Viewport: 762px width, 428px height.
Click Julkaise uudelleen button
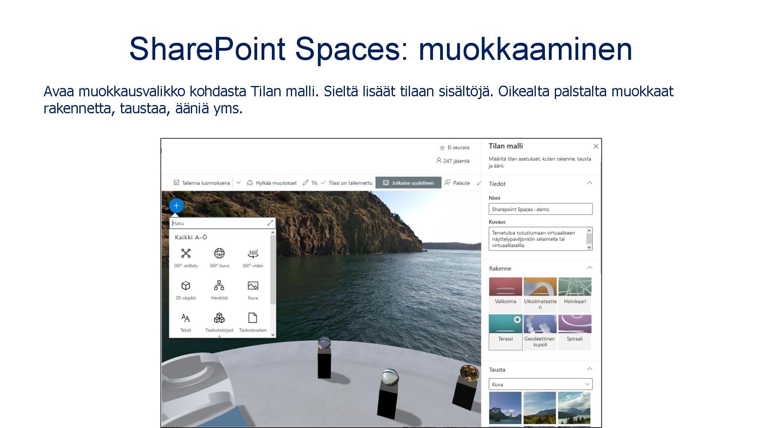point(408,183)
